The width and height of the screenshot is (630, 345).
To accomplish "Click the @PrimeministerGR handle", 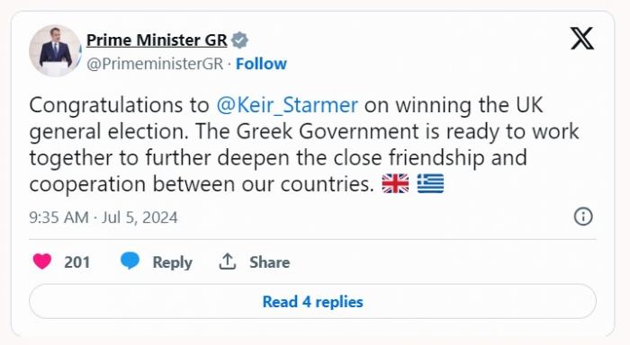I will pos(155,64).
